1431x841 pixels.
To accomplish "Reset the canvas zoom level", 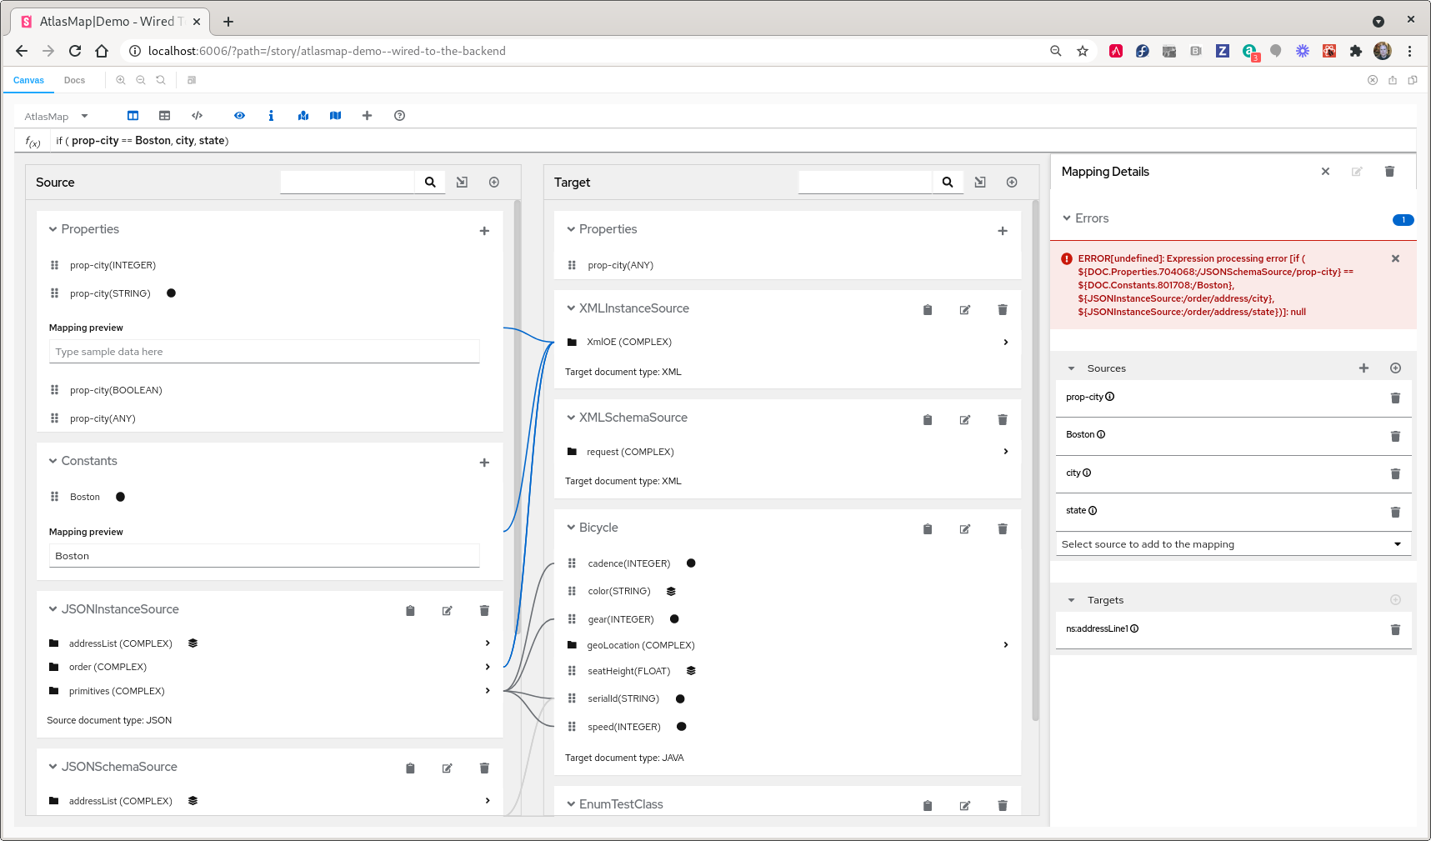I will pos(161,80).
